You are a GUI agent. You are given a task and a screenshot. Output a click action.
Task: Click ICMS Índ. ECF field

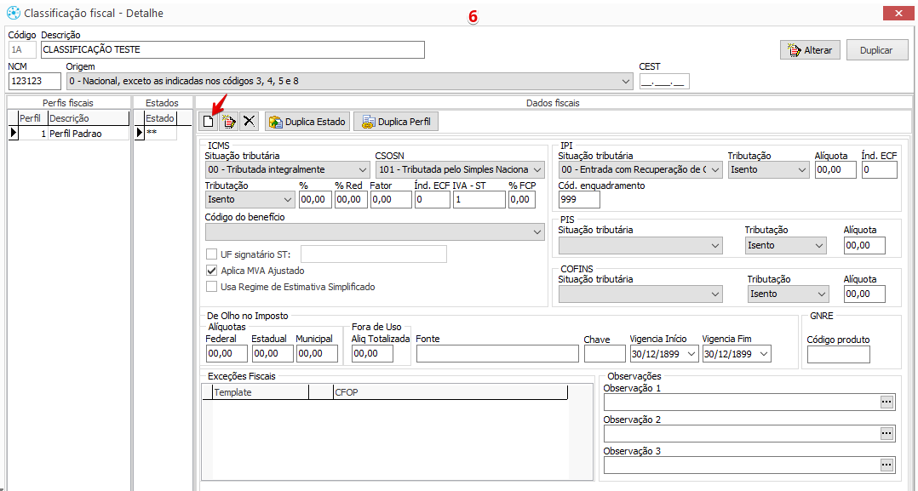pyautogui.click(x=432, y=200)
